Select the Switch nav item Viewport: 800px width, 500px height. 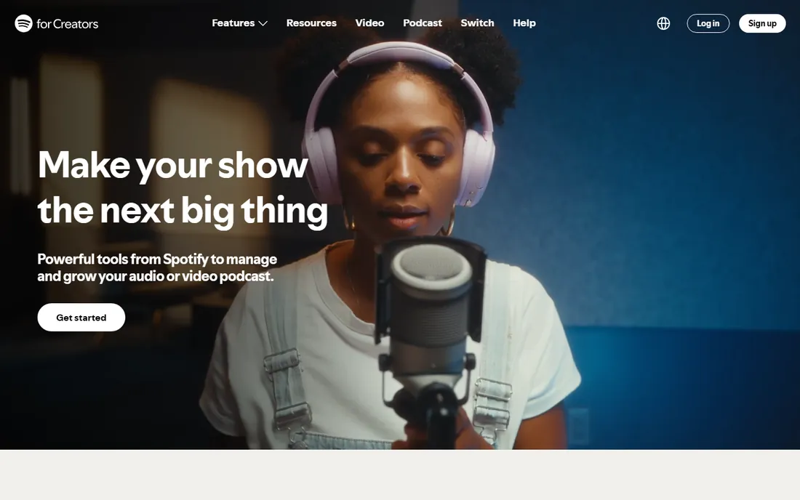477,23
